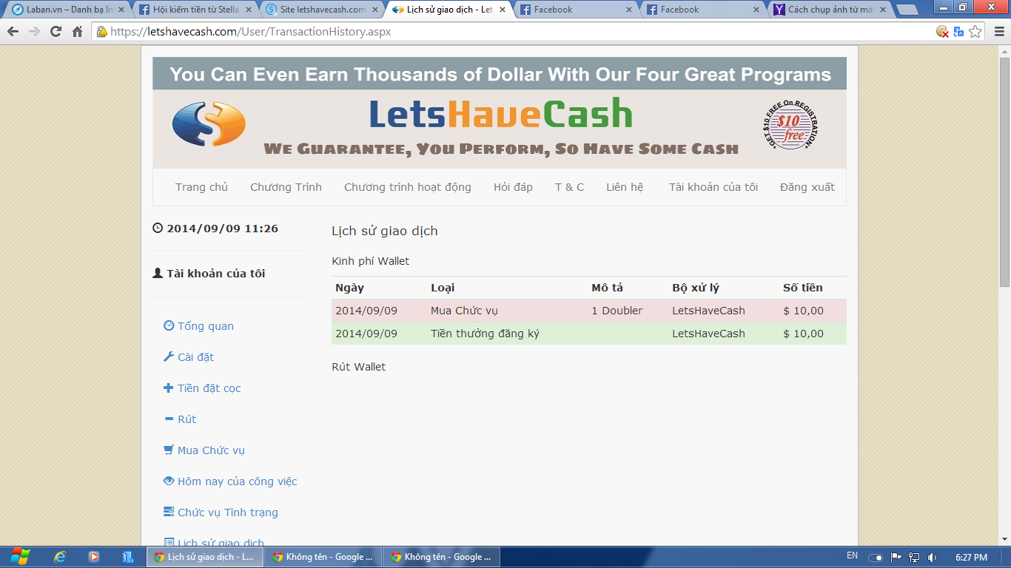Image resolution: width=1011 pixels, height=568 pixels.
Task: Open the translate page icon
Action: pyautogui.click(x=958, y=32)
